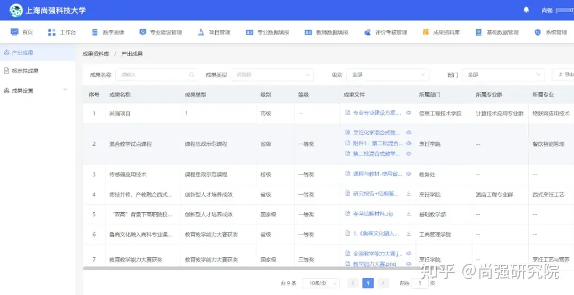This screenshot has height=295, width=574.
Task: Click the 餐饮智能管理 cell
Action: (548, 144)
